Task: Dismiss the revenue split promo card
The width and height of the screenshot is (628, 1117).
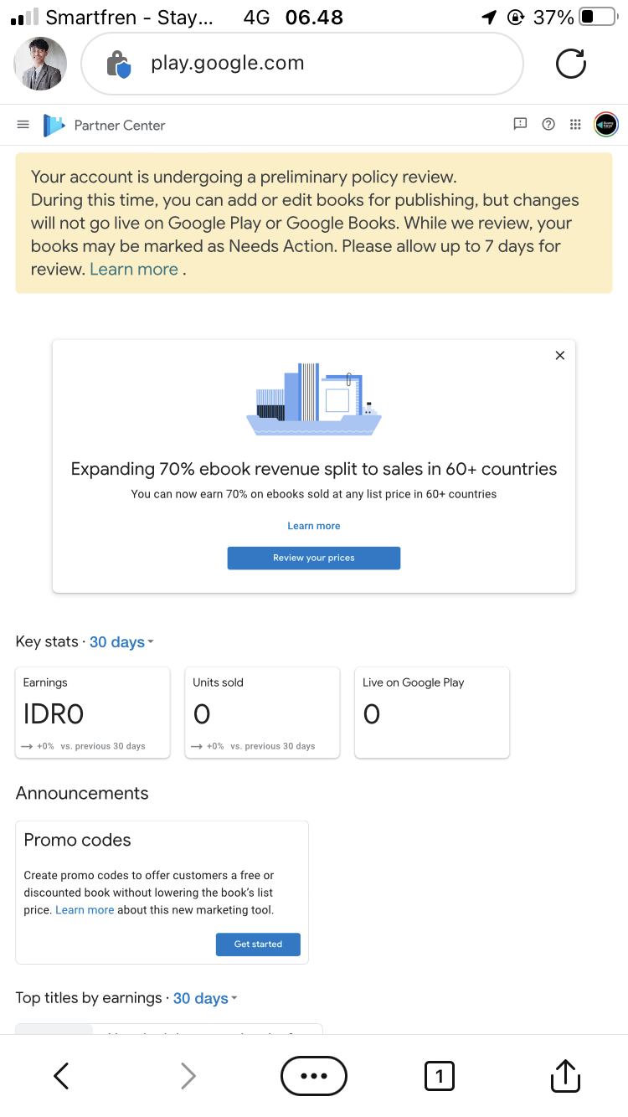Action: click(x=560, y=355)
